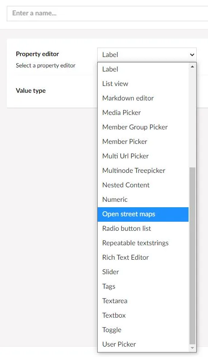Select Toggle property editor option
Viewport: 208px width, 357px height.
point(143,330)
